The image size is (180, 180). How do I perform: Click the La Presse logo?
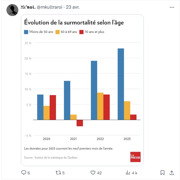click(135, 157)
